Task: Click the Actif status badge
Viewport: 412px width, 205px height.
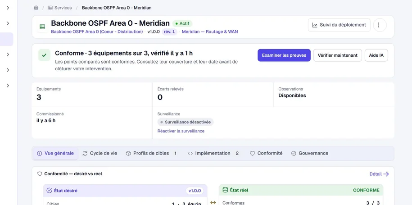Action: tap(182, 23)
